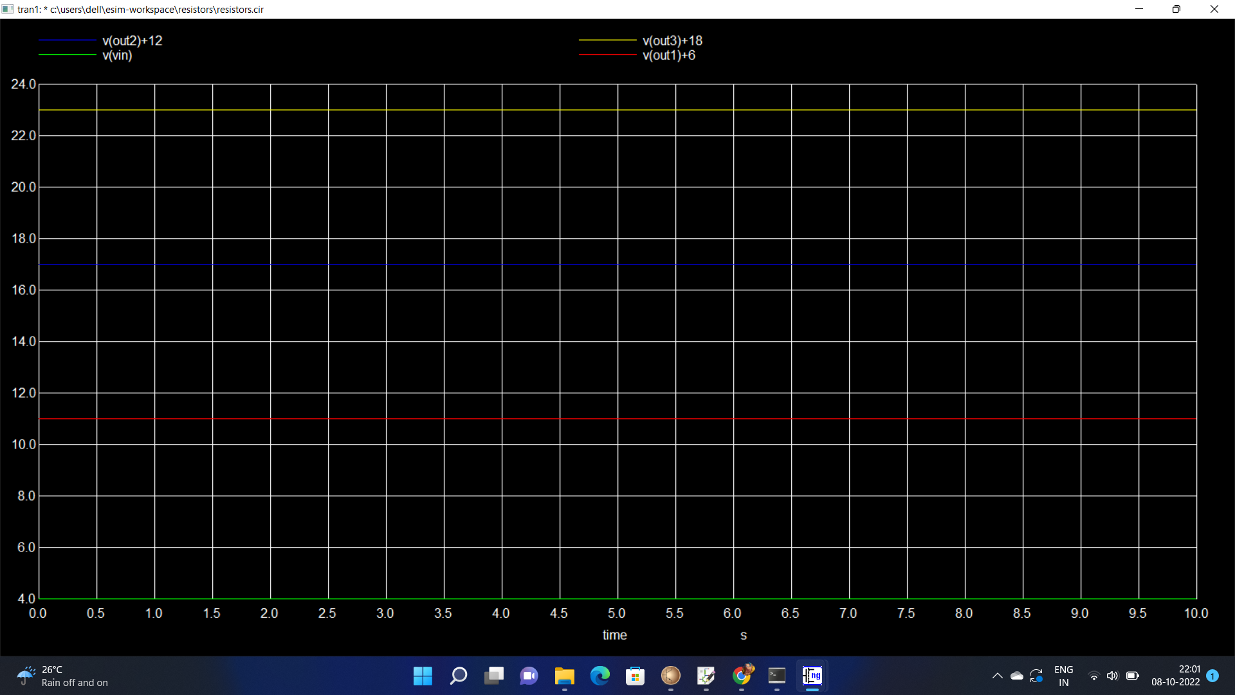Click the yellow legend line for v(out3)+18
Screen dimensions: 1235x695
coord(608,40)
